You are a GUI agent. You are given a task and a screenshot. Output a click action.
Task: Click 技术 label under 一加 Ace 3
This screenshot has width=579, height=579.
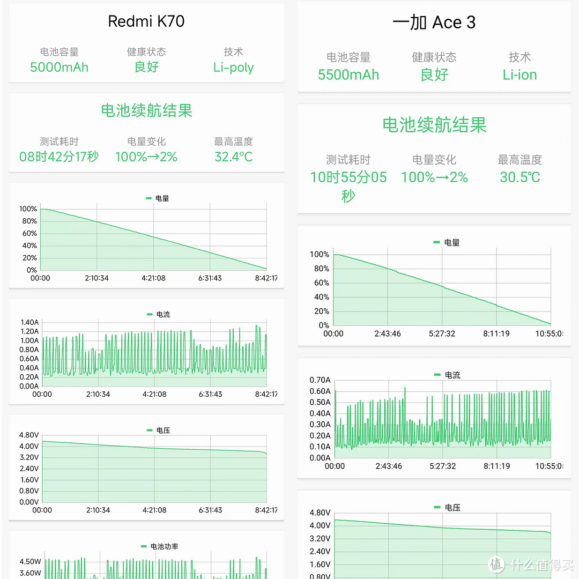[x=519, y=57]
